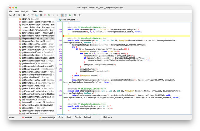Open the Help menu
Screen dimensions: 200x131
tap(41, 11)
